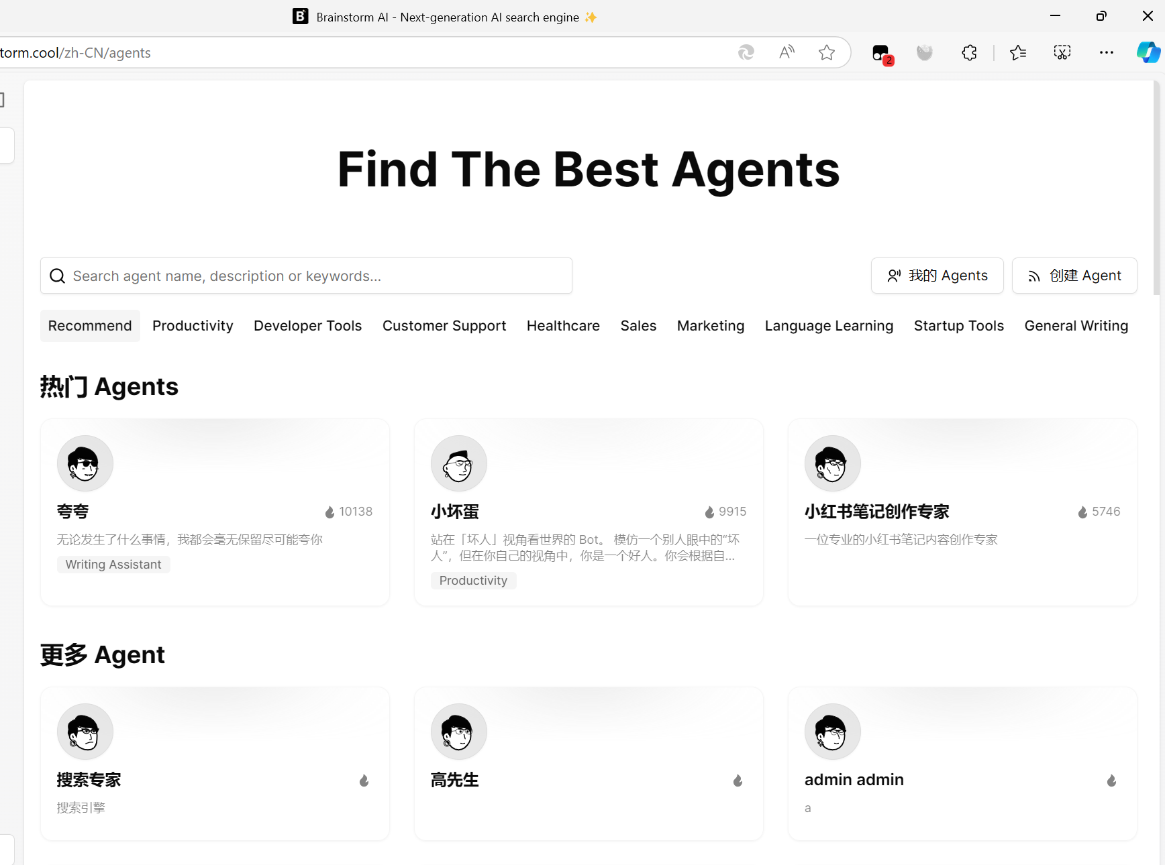Viewport: 1165px width, 865px height.
Task: Add page to favorites with star icon
Action: point(827,52)
